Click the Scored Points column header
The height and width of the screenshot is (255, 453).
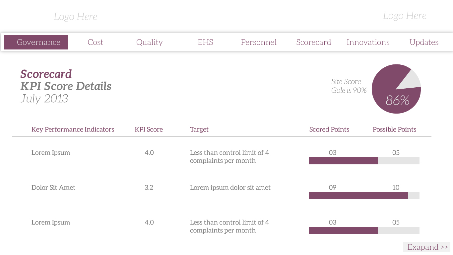click(329, 129)
